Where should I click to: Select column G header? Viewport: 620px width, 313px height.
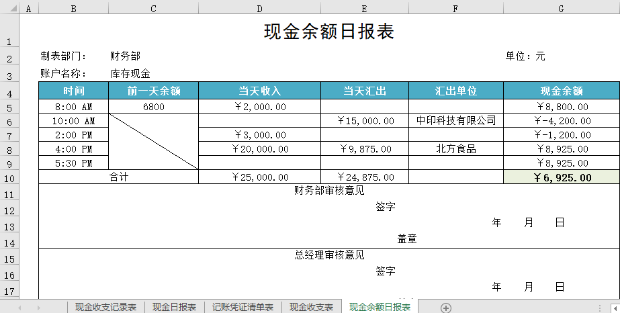pyautogui.click(x=561, y=9)
